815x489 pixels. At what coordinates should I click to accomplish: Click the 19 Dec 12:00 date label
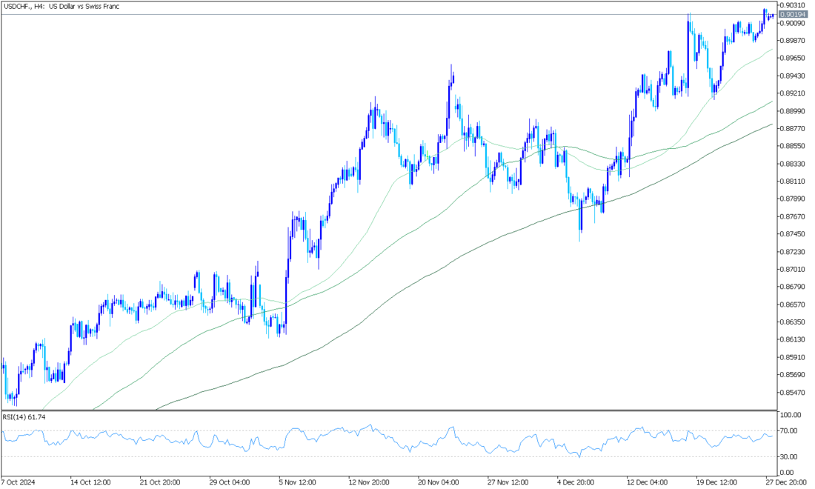[x=717, y=482]
